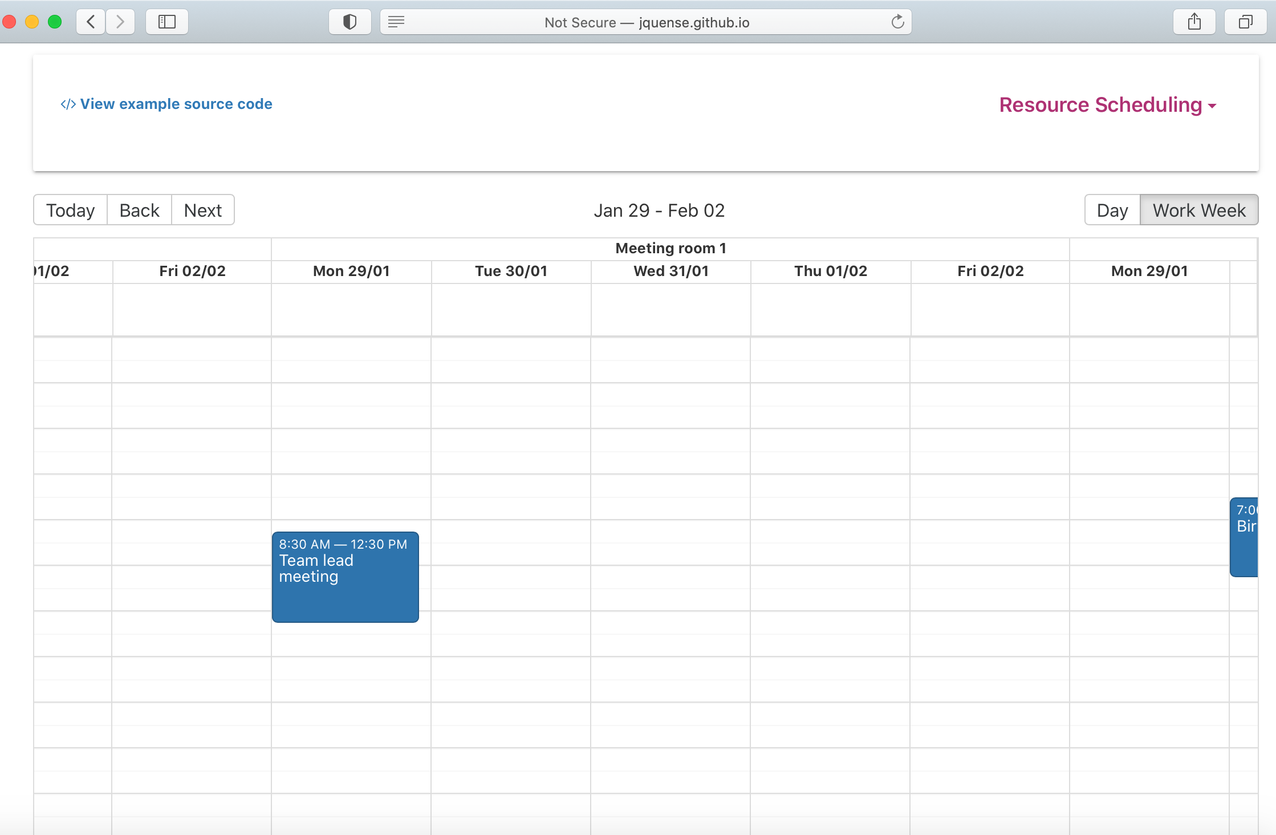
Task: Open the tab overview
Action: [1245, 22]
